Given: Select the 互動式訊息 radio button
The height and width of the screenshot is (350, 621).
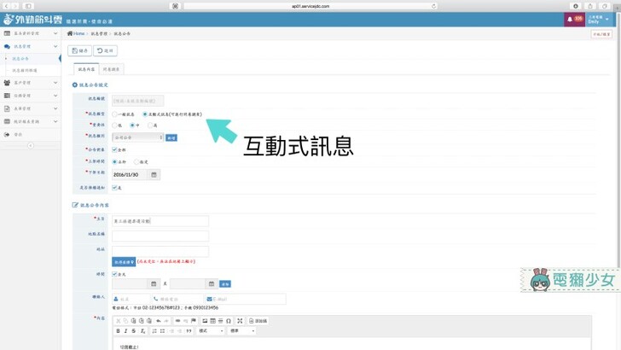Looking at the screenshot, I should (x=143, y=113).
